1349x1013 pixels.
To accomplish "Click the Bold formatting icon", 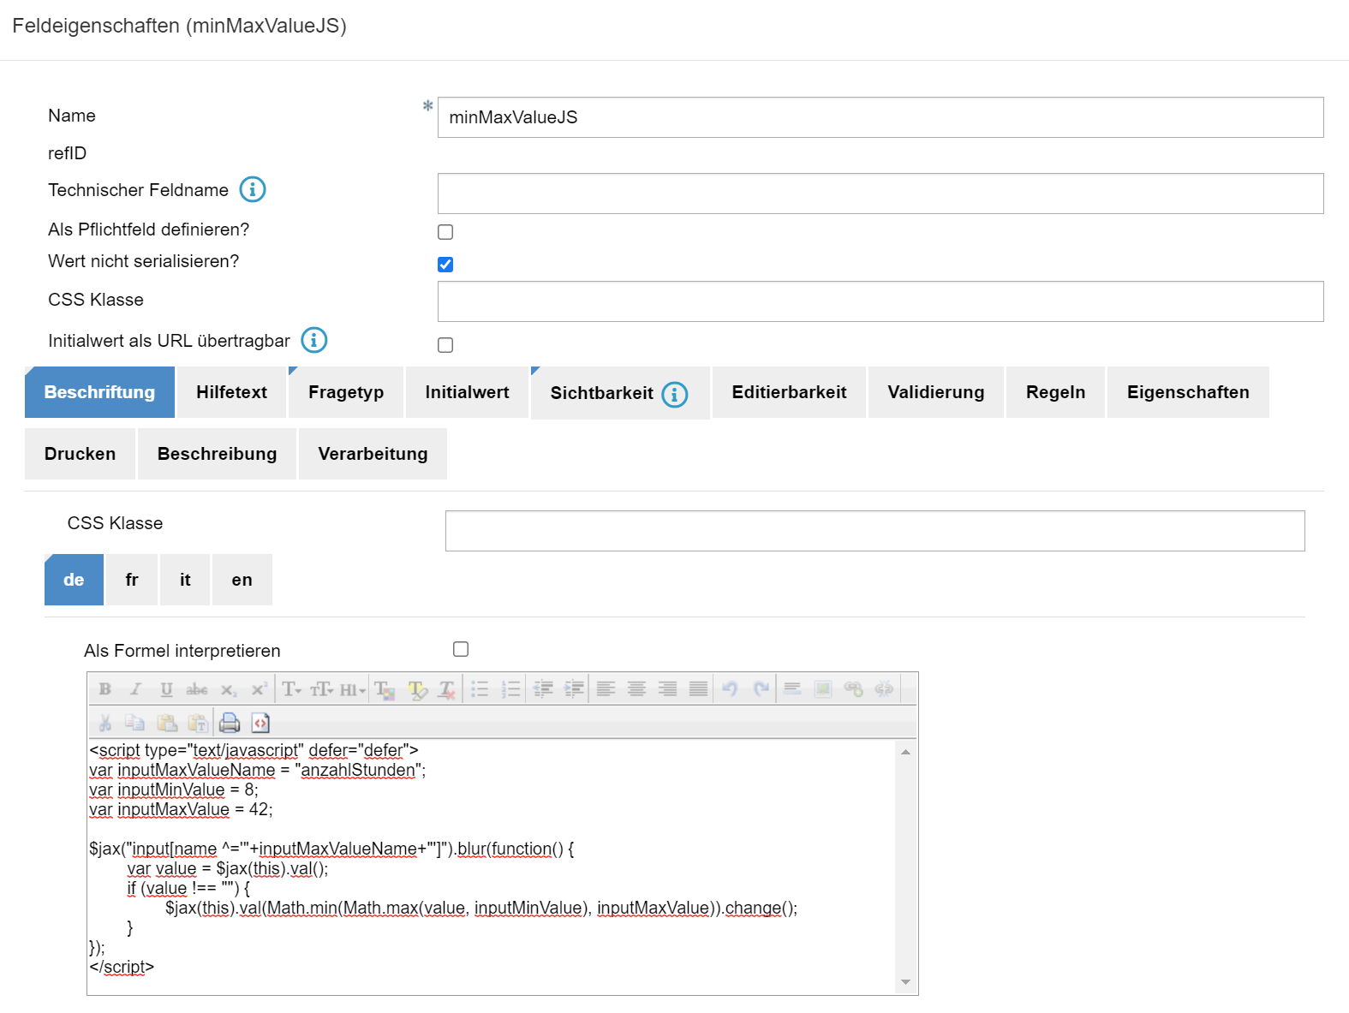I will [105, 689].
